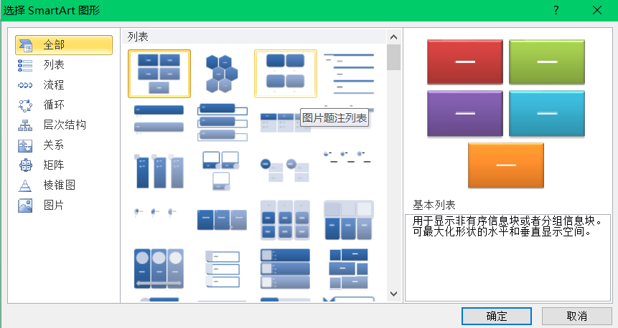Screen dimensions: 618x328
Task: Pick the basic block list layout thumbnail
Action: coord(159,74)
